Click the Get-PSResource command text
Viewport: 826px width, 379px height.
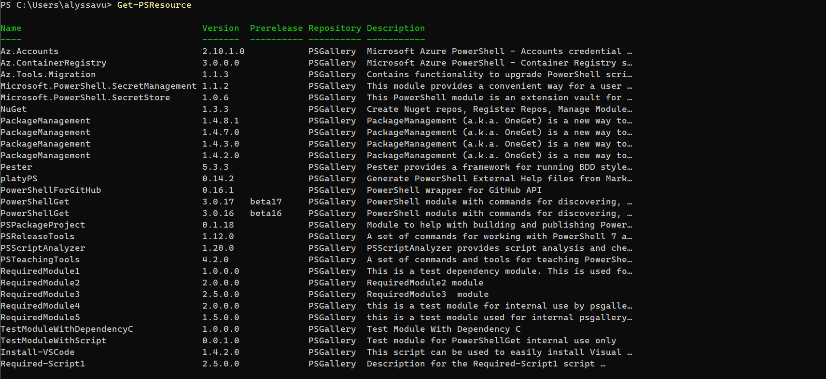click(154, 5)
